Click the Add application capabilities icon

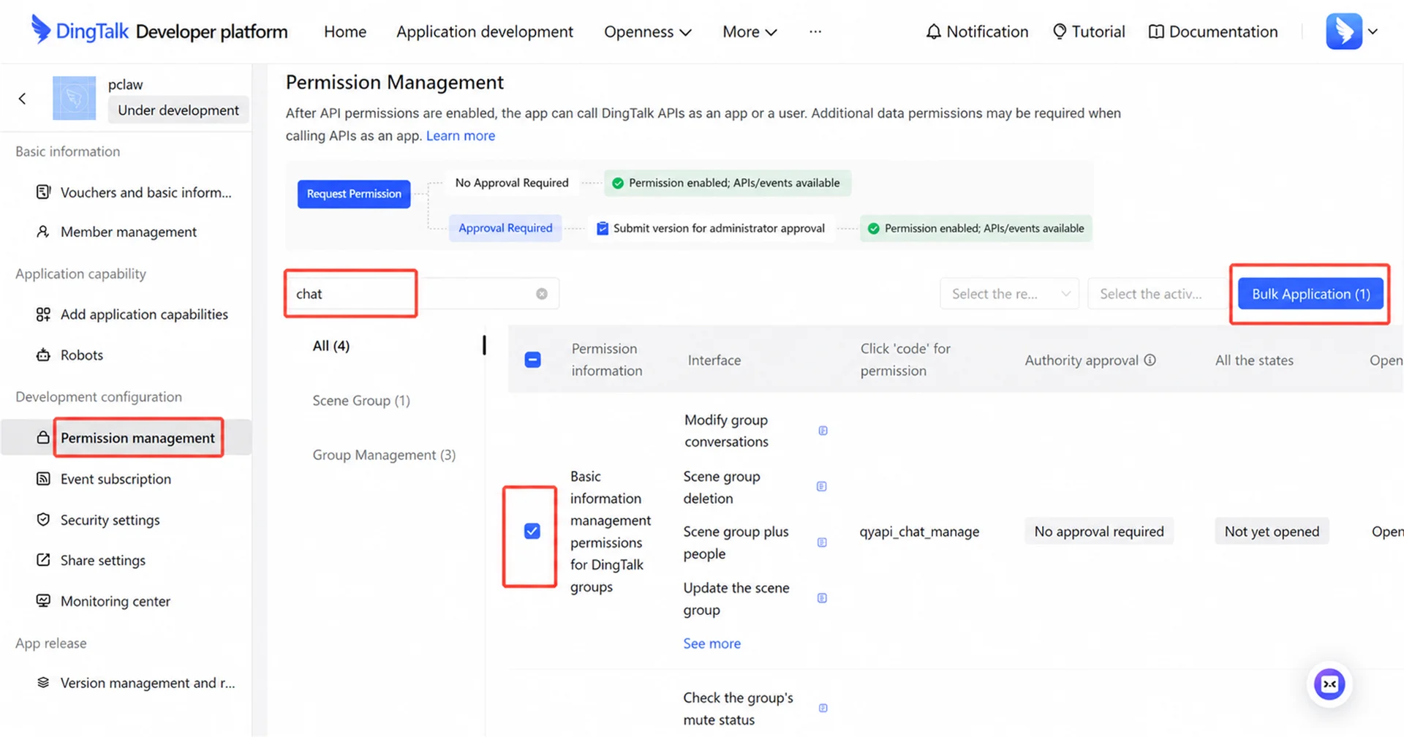(x=43, y=314)
